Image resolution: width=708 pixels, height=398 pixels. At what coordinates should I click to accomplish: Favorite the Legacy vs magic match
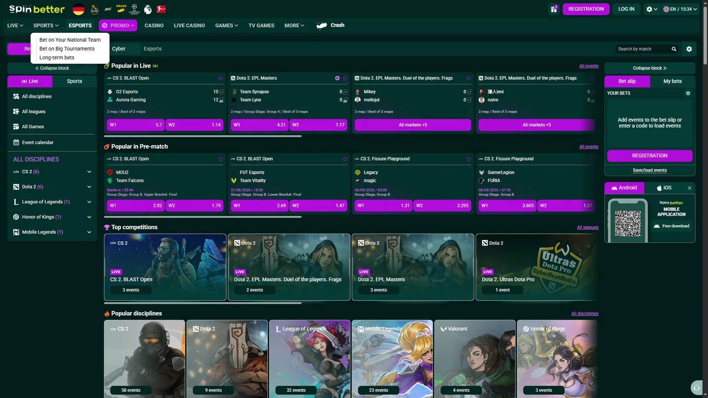pyautogui.click(x=469, y=159)
